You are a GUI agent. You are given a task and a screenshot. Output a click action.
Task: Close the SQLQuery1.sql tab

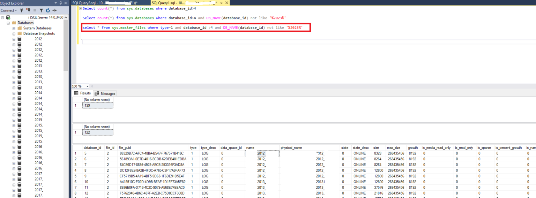pos(226,3)
